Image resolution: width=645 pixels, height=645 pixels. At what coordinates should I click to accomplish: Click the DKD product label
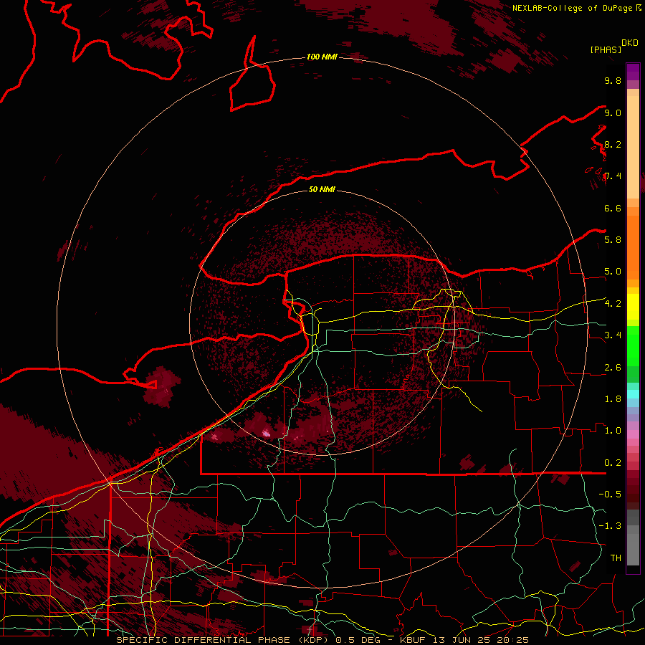point(630,43)
